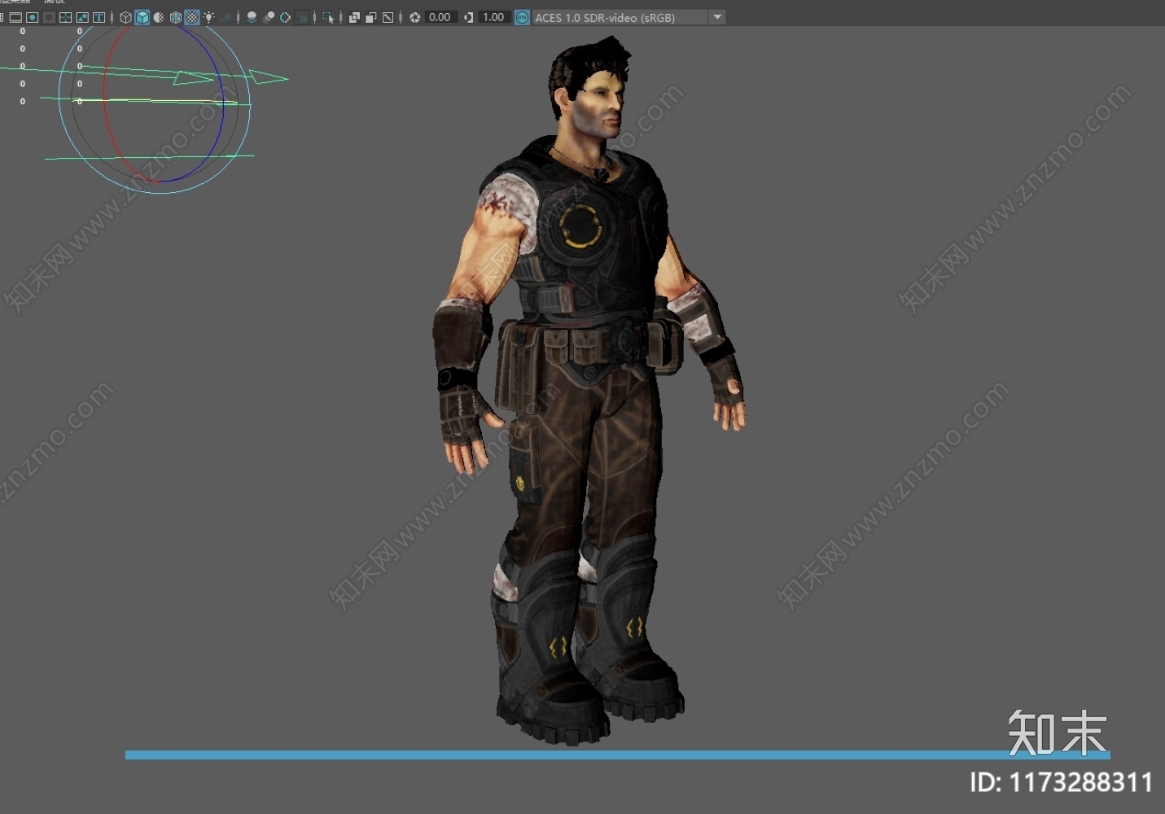Toggle the Shadows icon
The width and height of the screenshot is (1165, 814).
[226, 17]
